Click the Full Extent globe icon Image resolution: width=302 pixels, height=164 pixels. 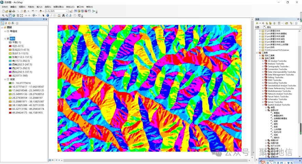coord(14,15)
